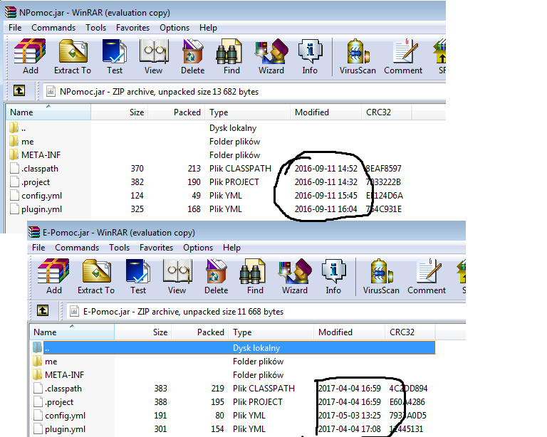This screenshot has height=437, width=547.
Task: Open Options menu in E-Pomoc.jar window
Action: (x=198, y=248)
